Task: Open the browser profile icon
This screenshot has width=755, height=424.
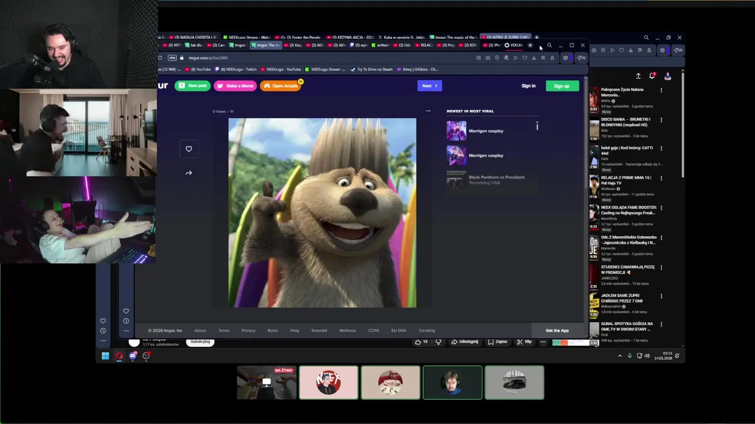Action: point(552,58)
